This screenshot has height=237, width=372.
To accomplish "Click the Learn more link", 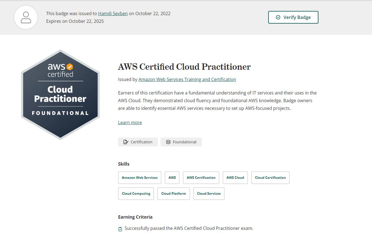I will tap(130, 123).
